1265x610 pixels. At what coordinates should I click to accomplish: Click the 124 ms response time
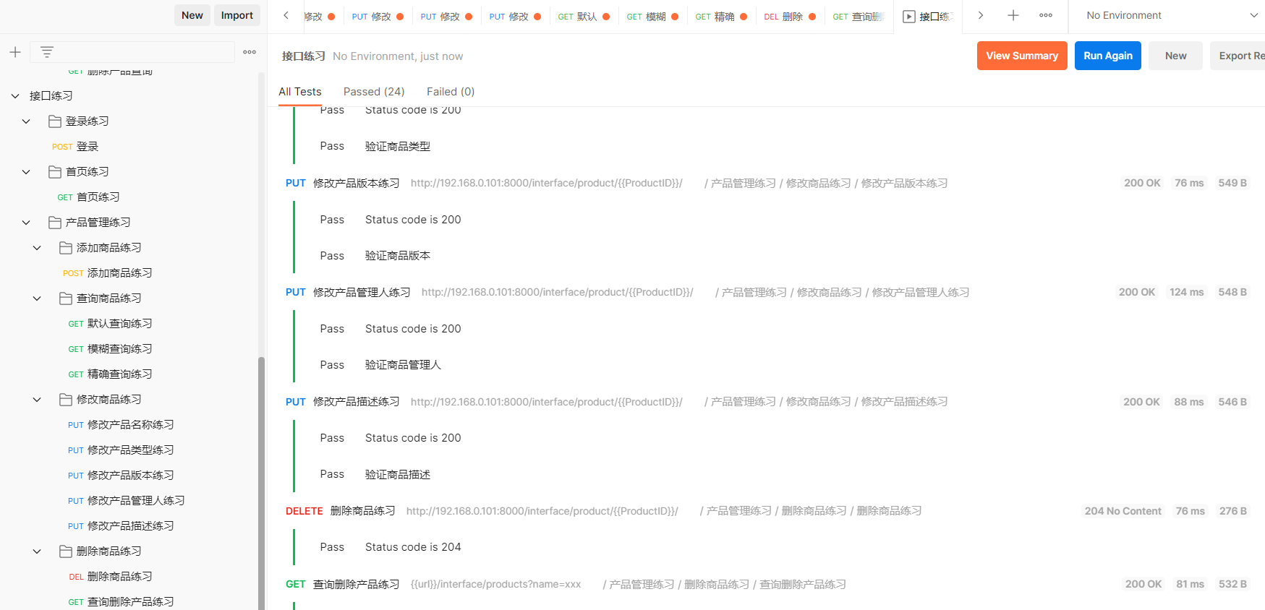tap(1187, 292)
